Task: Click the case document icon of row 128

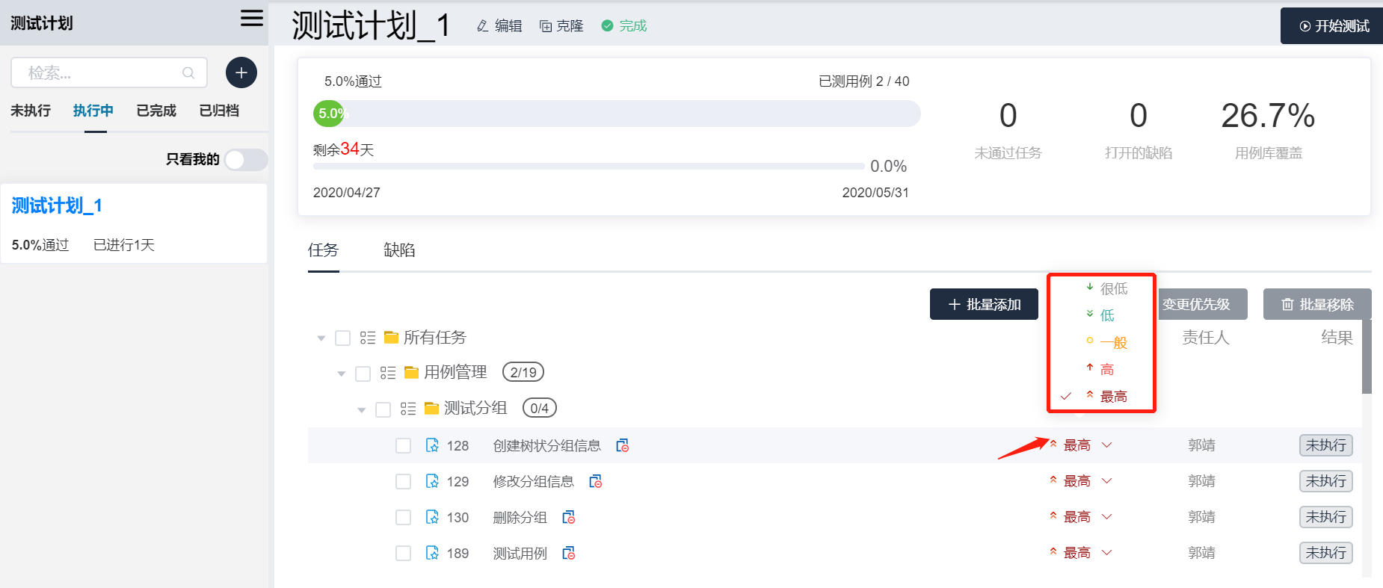Action: coord(432,445)
